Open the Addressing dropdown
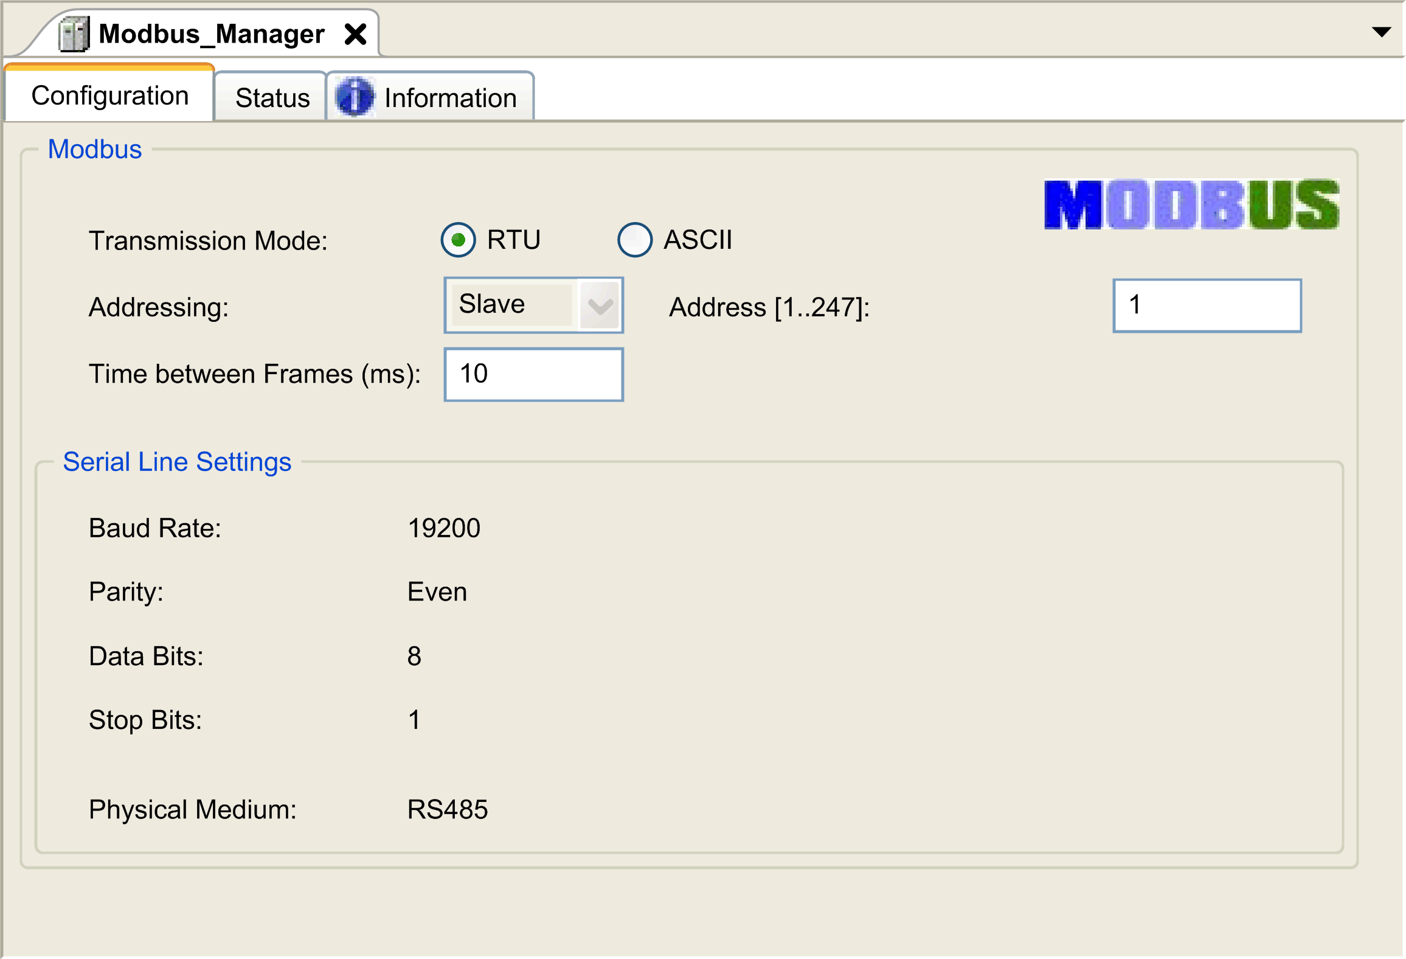This screenshot has width=1406, height=959. pyautogui.click(x=532, y=304)
